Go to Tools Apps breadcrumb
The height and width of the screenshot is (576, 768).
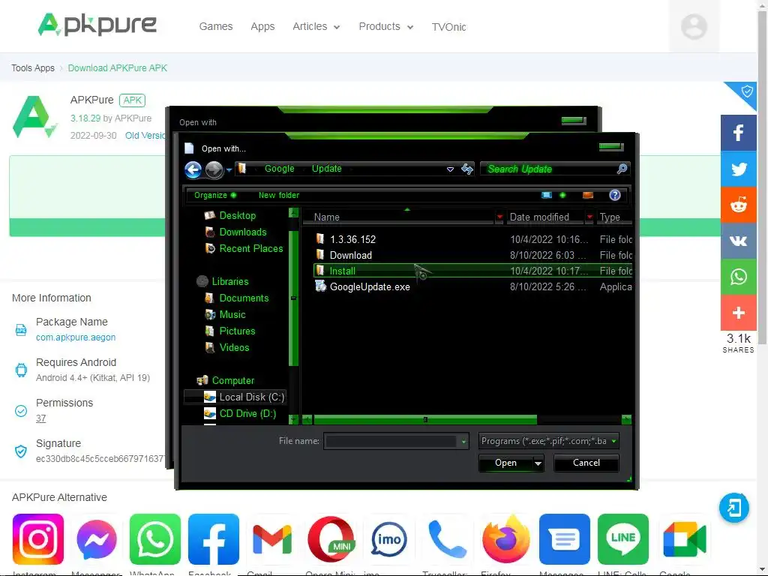[33, 68]
